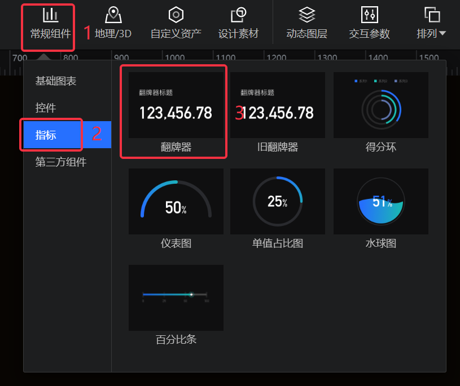
Task: Choose the 旧翻牌器 component thumbnail
Action: (277, 105)
